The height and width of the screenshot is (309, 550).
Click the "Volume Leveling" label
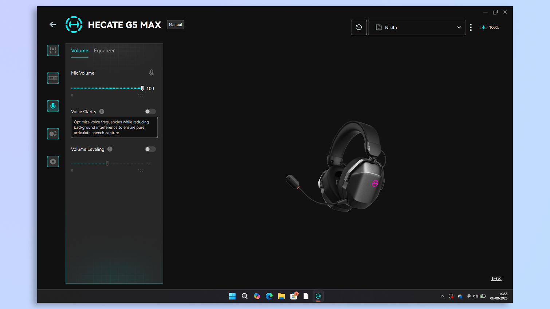88,149
